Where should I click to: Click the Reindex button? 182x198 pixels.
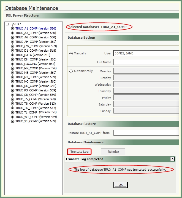click(113, 152)
